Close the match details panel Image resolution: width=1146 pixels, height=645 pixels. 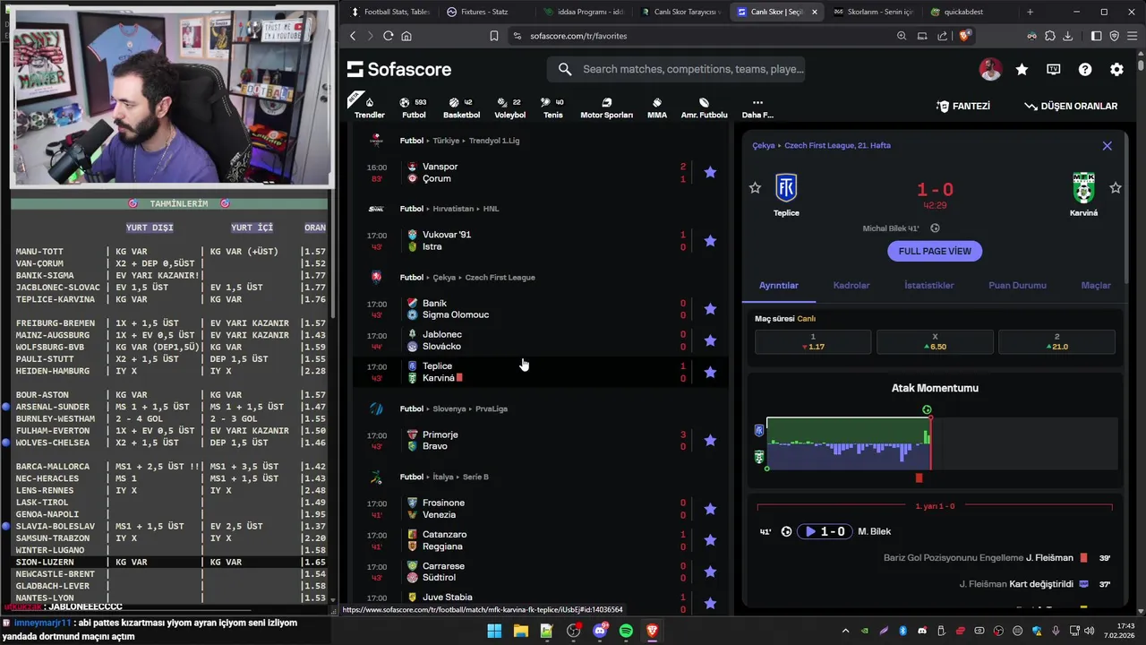click(1107, 145)
